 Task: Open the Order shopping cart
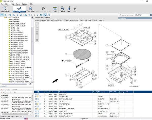coord(55,9)
